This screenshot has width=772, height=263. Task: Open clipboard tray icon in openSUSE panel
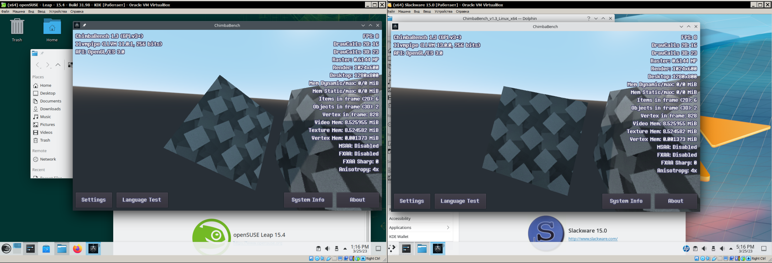[318, 249]
